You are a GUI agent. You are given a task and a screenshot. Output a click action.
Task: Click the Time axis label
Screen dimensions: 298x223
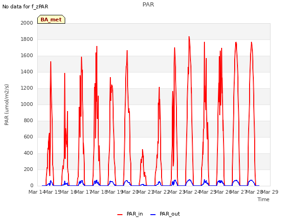point(264,199)
